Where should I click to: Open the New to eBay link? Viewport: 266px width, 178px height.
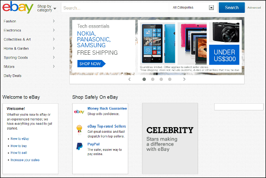(20, 138)
